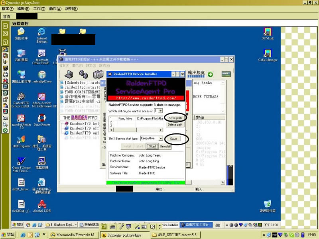The image size is (319, 239).
Task: Open Microsoft Office FrontPage desktop shortcut
Action: (x=42, y=57)
